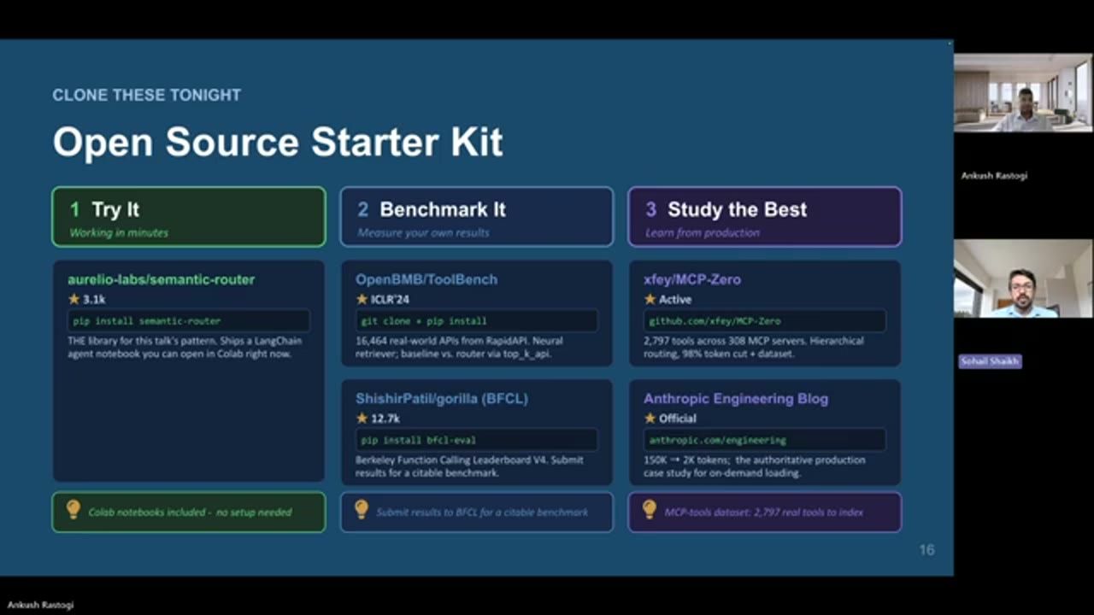Click the 3.1k star count
The width and height of the screenshot is (1094, 615).
tap(94, 300)
